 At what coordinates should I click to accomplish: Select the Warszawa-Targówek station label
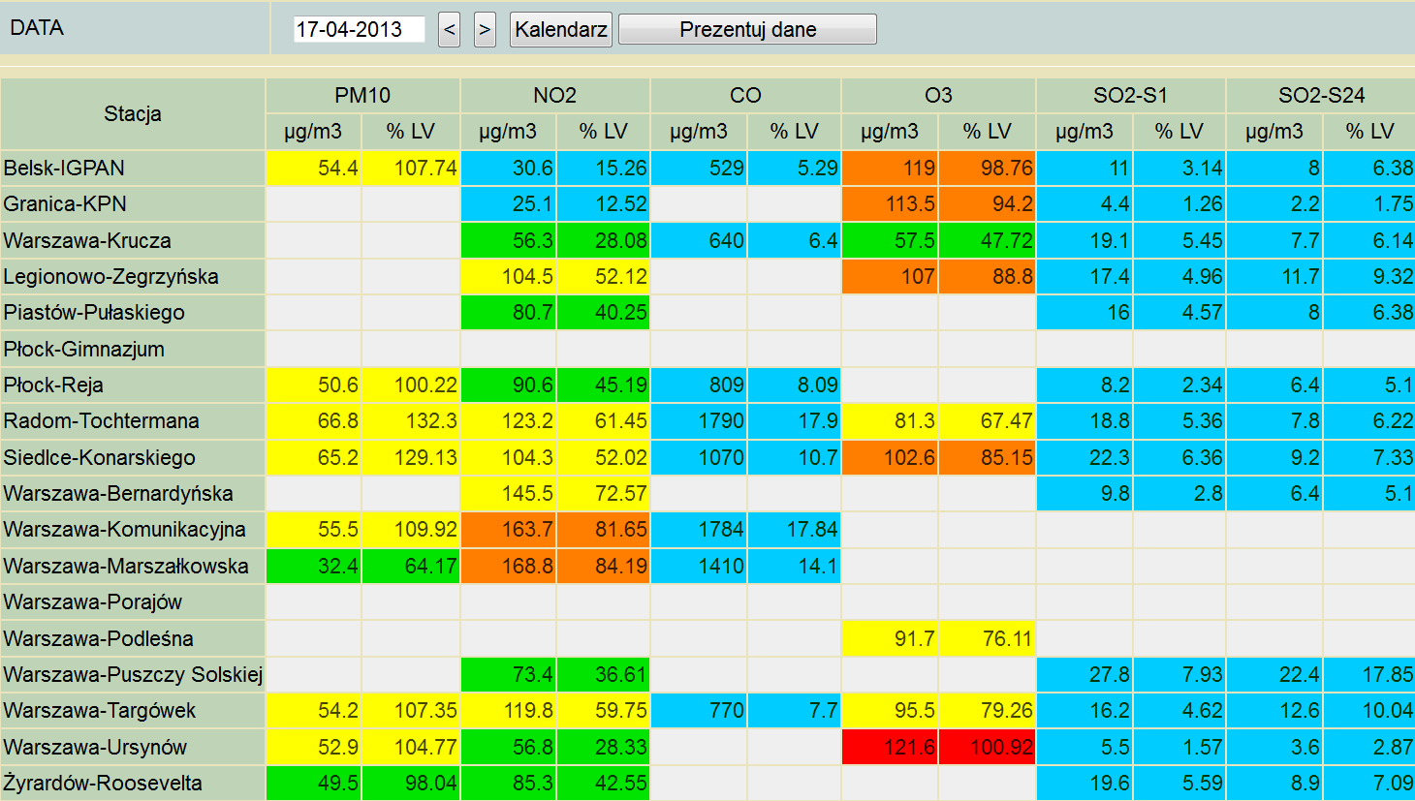(133, 710)
